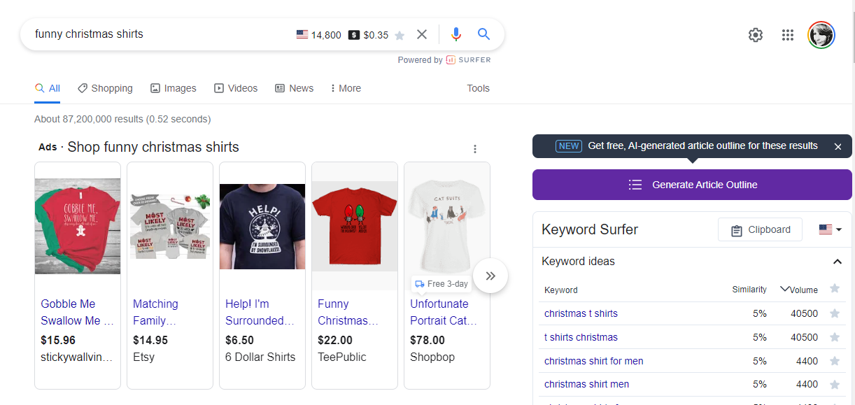The width and height of the screenshot is (855, 405).
Task: Open the Gobble Me Swallow Me shirt ad
Action: 77,312
